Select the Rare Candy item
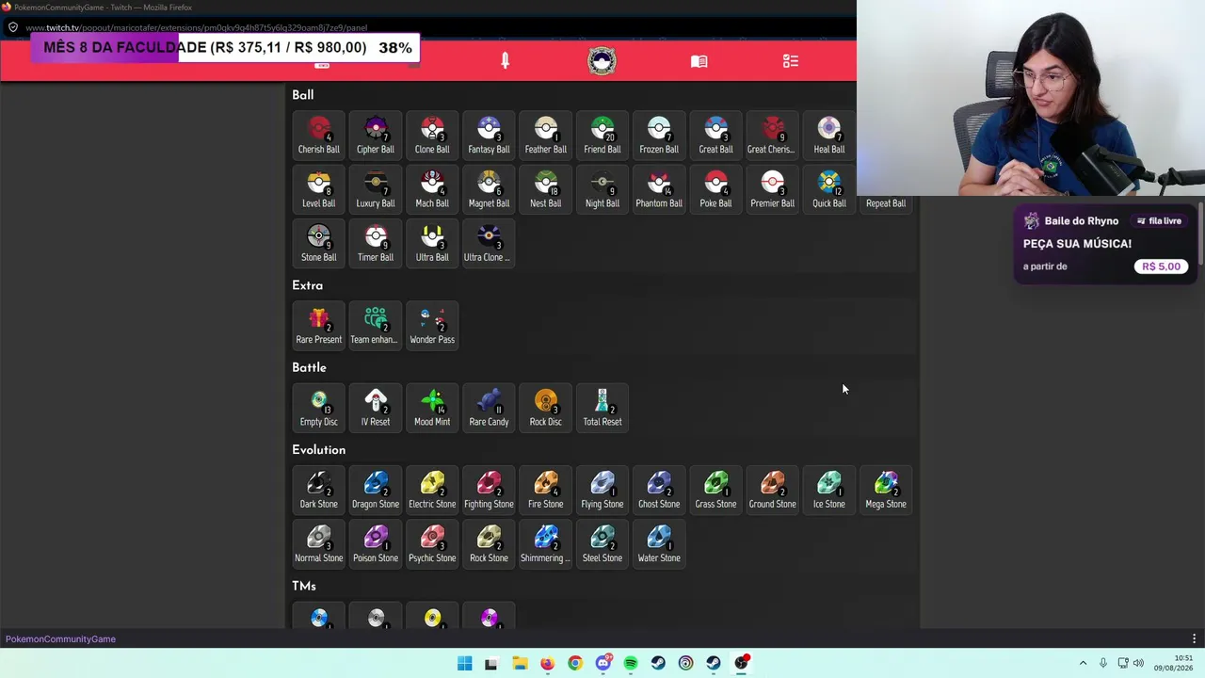Viewport: 1205px width, 678px height. click(x=489, y=408)
